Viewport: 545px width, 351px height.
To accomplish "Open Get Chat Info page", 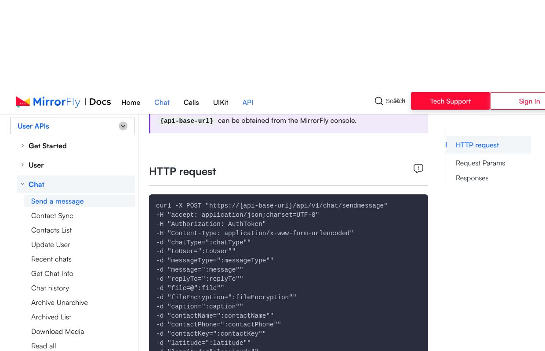I will point(52,273).
